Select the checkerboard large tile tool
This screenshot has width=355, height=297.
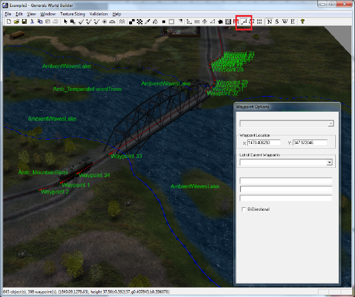click(x=140, y=21)
